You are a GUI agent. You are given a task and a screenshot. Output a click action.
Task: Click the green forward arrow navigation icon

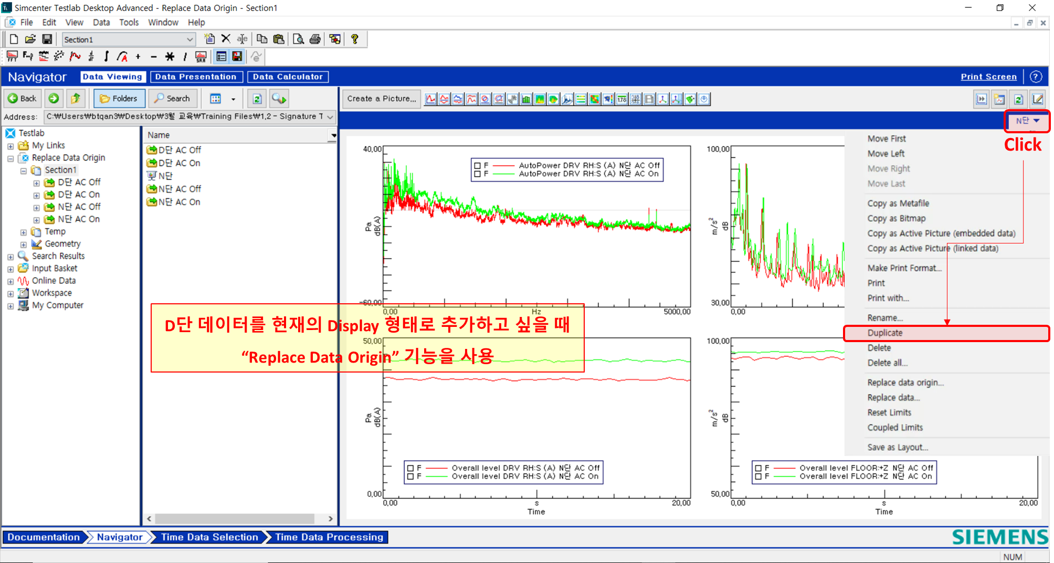click(x=54, y=99)
